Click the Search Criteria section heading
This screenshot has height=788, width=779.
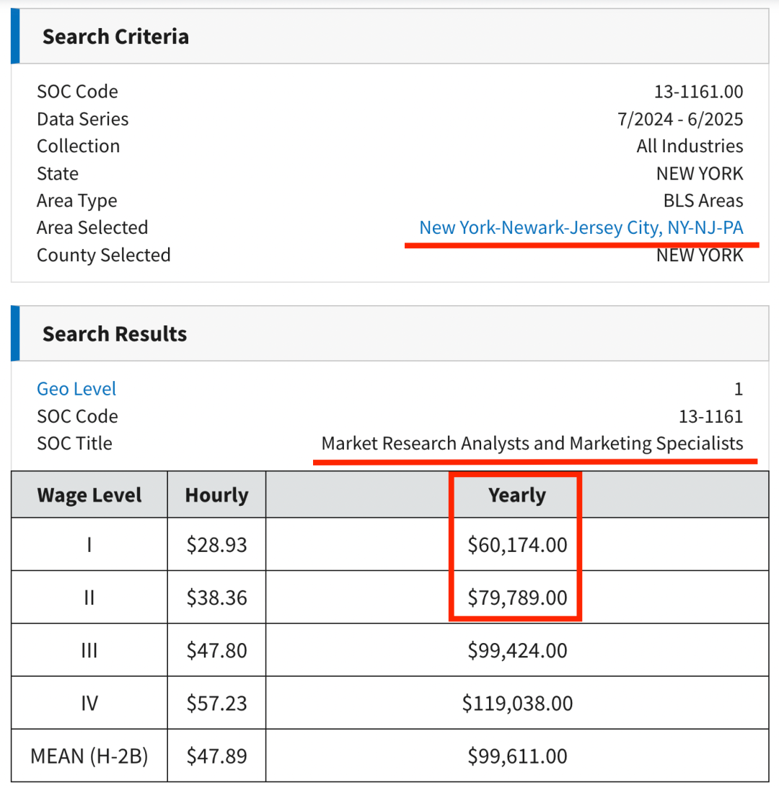click(115, 37)
